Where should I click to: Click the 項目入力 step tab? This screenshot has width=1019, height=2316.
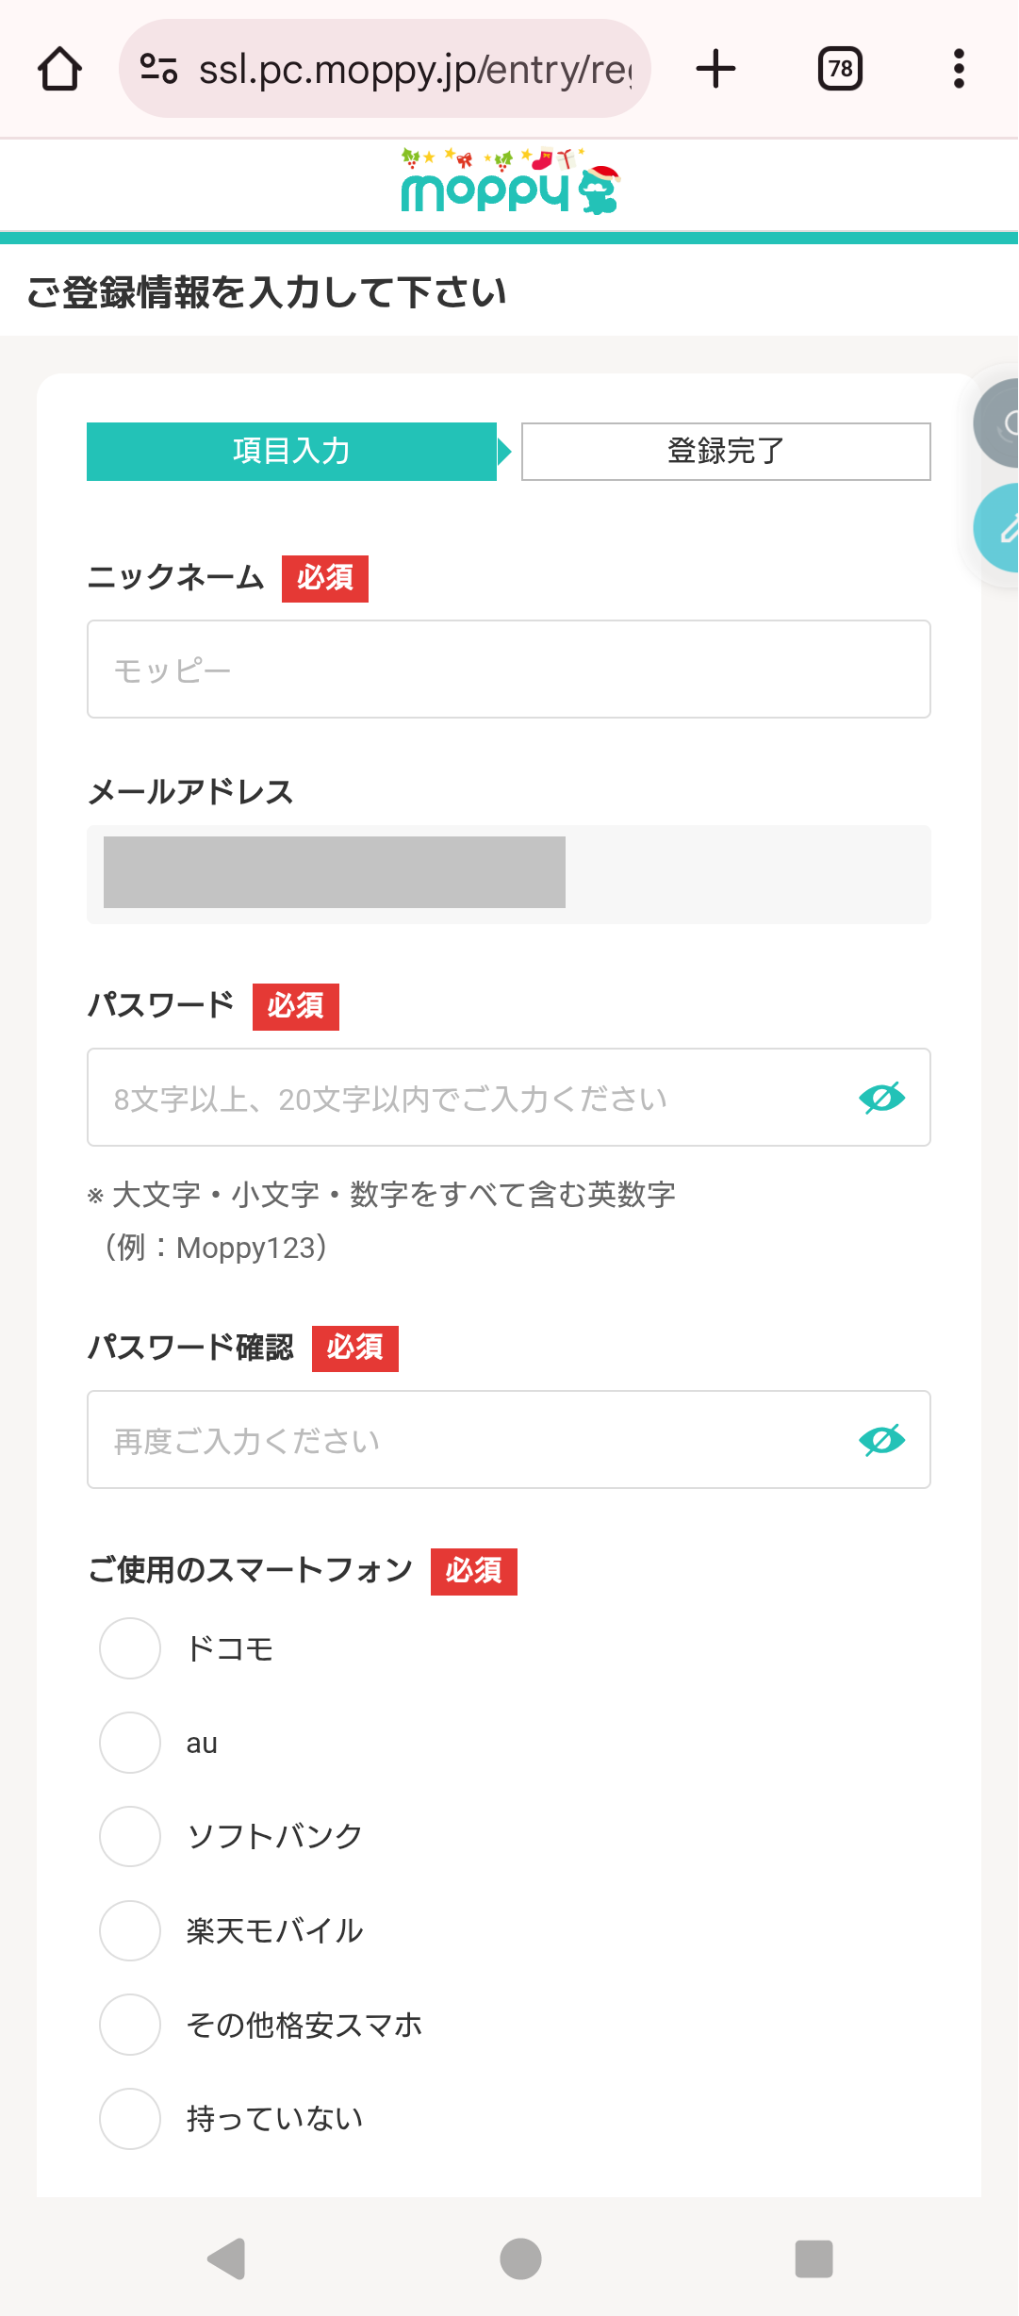point(291,452)
